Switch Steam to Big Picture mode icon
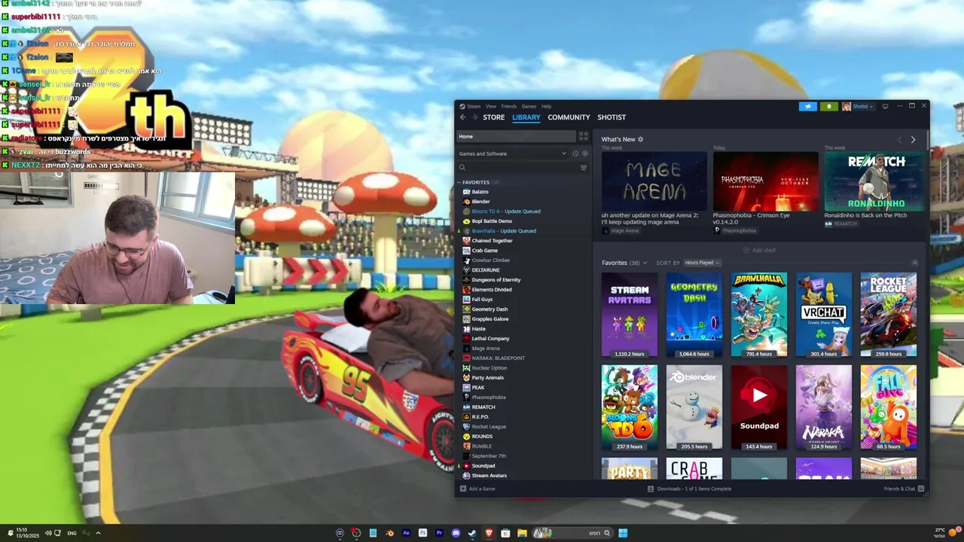Viewport: 964px width, 542px height. pos(885,106)
